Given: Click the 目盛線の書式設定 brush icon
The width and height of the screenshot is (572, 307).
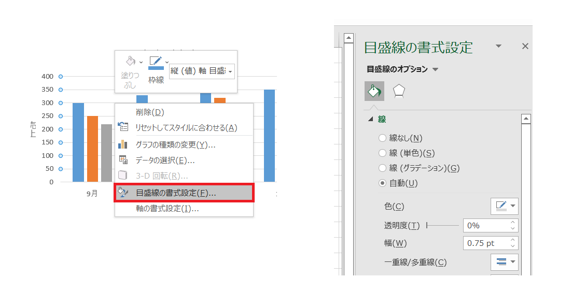Looking at the screenshot, I should [x=123, y=192].
